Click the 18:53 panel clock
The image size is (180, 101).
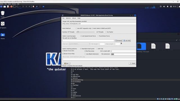coord(174,6)
